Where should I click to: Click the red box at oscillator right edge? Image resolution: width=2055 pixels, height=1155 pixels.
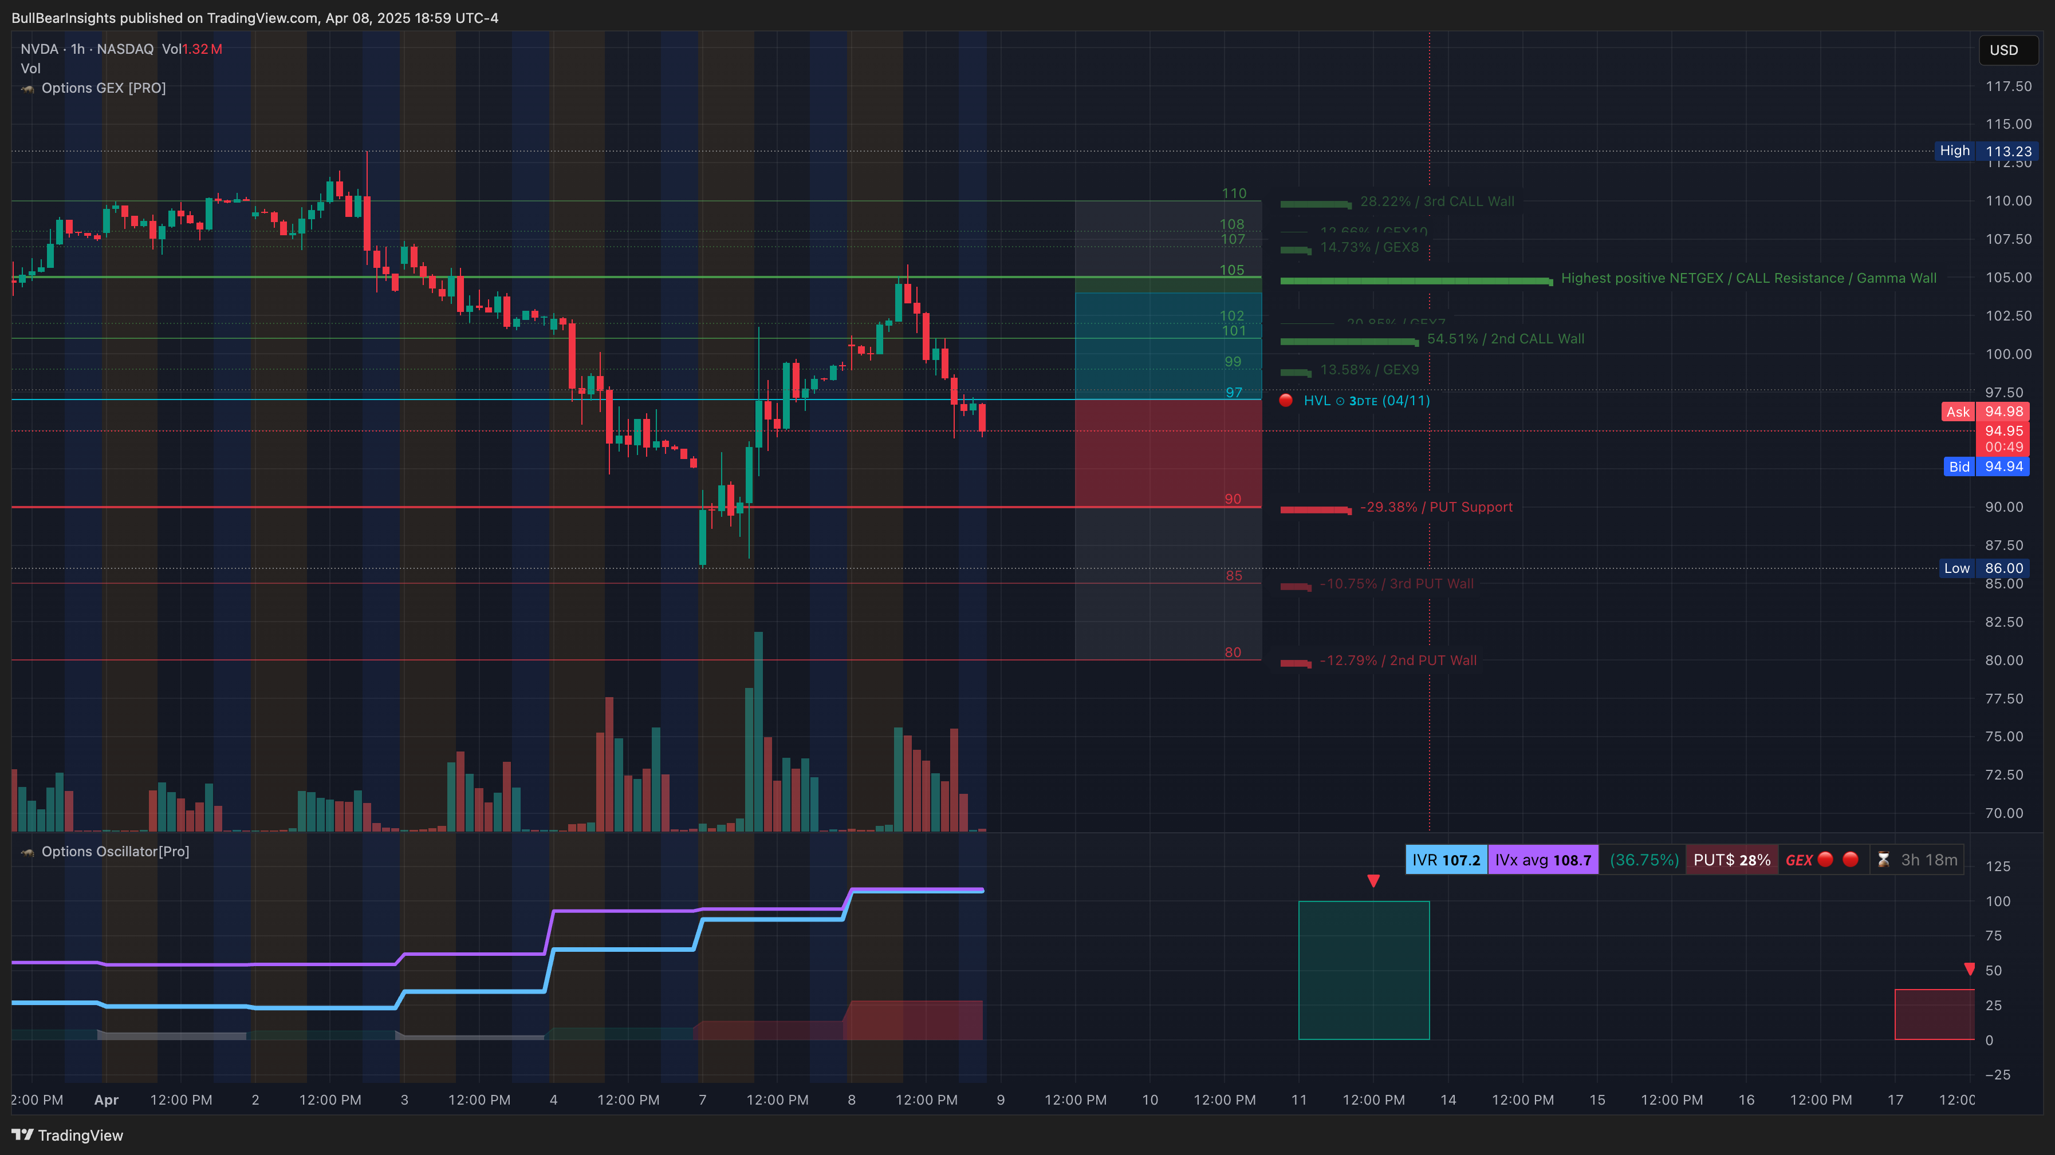(x=1935, y=1015)
